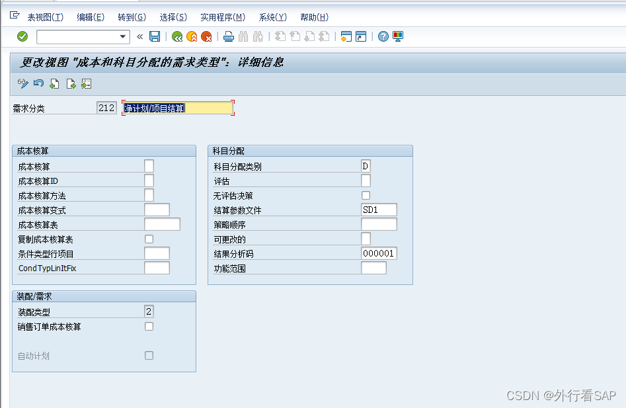Click the 可更改的 input box
Image resolution: width=626 pixels, height=408 pixels.
coord(366,239)
